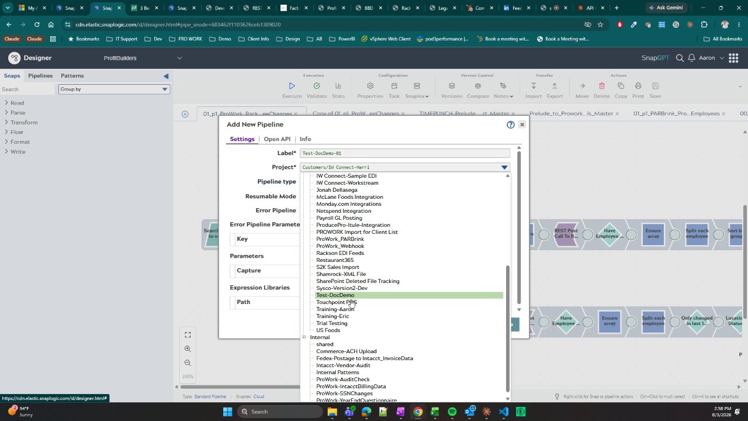The image size is (748, 421).
Task: Click the Validate pipeline icon
Action: 317,86
